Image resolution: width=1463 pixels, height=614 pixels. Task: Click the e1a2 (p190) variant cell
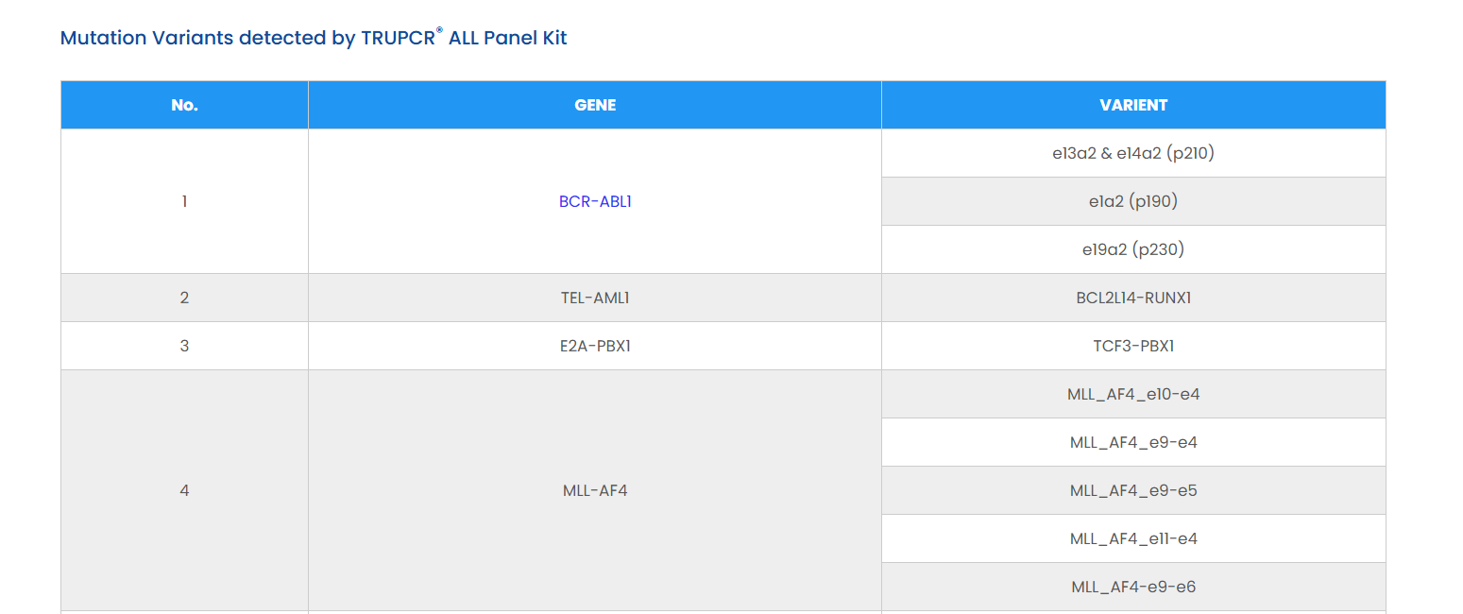[x=1133, y=201]
